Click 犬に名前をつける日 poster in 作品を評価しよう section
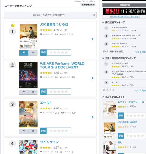This screenshot has width=146, height=154. (x=109, y=130)
